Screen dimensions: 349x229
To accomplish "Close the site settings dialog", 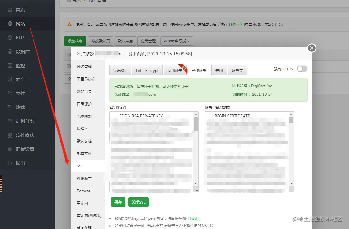I will click(312, 48).
